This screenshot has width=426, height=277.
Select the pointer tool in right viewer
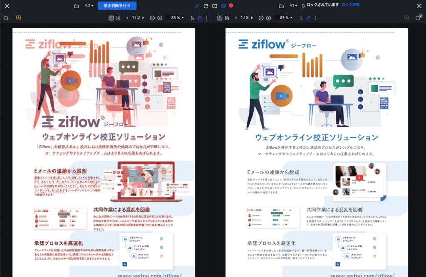[301, 18]
